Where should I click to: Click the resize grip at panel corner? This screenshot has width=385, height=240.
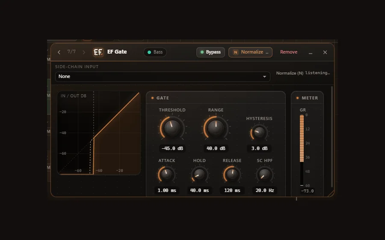pyautogui.click(x=331, y=194)
